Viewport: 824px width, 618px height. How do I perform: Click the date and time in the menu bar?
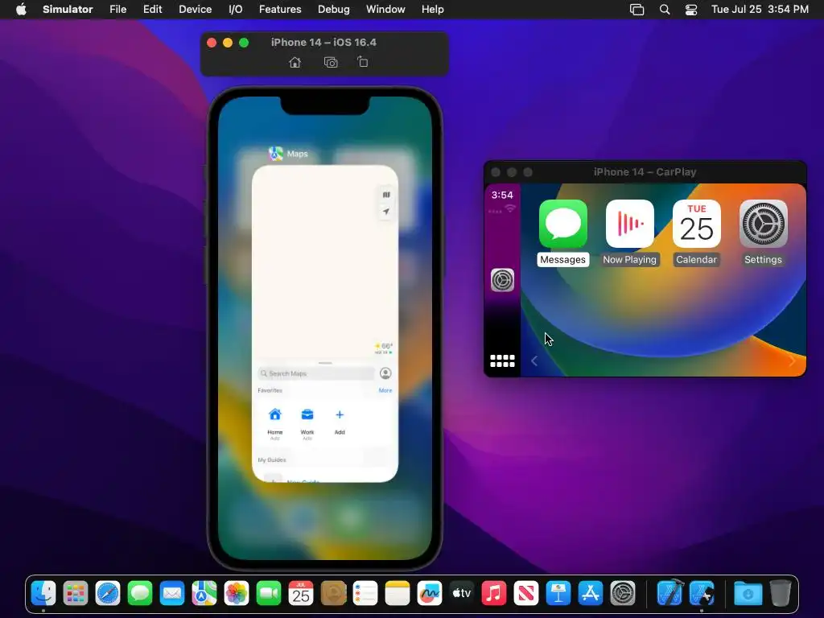coord(760,10)
